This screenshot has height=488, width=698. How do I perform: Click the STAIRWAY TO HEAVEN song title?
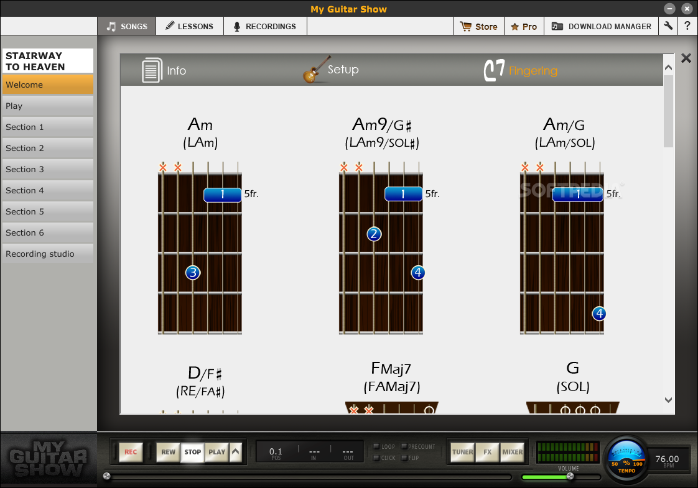[x=48, y=61]
